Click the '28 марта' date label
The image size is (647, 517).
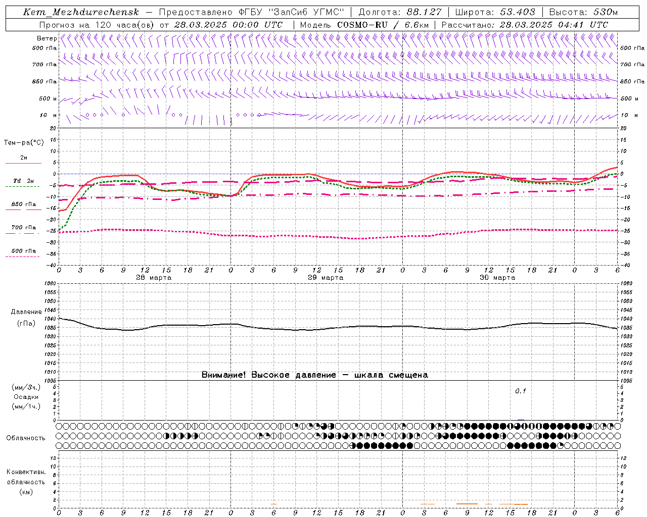coord(154,278)
